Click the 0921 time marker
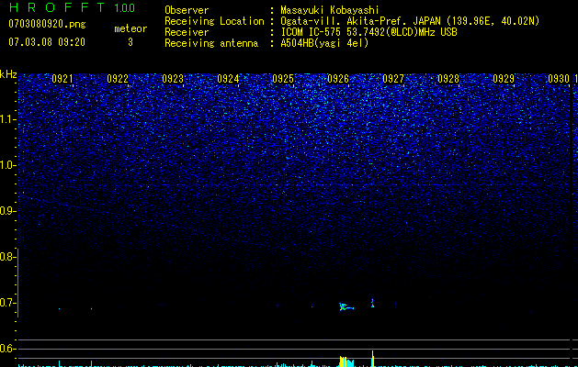 point(62,79)
